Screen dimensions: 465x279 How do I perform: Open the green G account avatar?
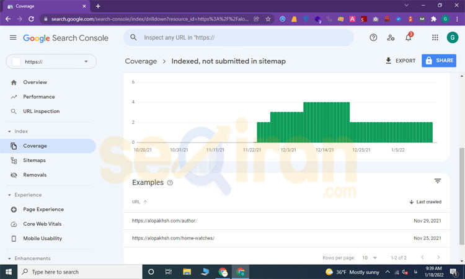click(452, 37)
